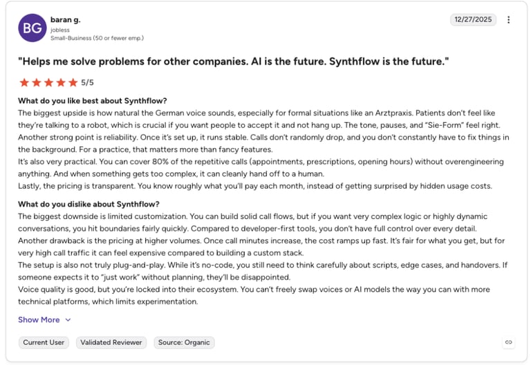Click 'What do you like best' heading
The height and width of the screenshot is (365, 531).
coord(93,101)
